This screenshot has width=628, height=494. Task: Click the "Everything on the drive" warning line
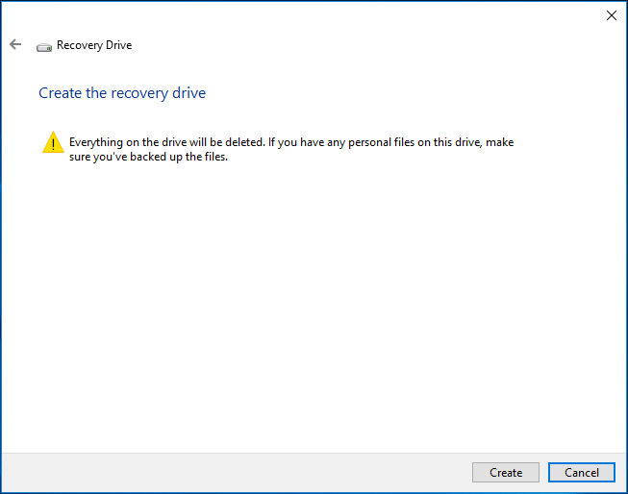click(290, 142)
